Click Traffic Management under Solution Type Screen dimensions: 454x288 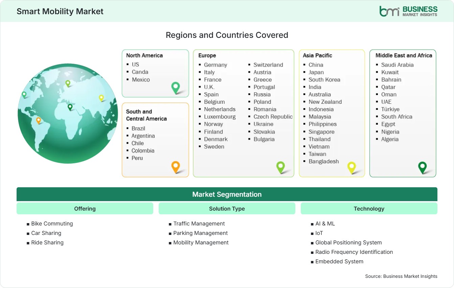pos(199,224)
